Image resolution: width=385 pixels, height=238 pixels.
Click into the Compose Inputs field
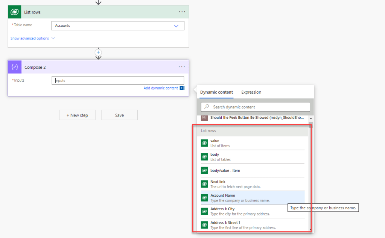point(118,80)
